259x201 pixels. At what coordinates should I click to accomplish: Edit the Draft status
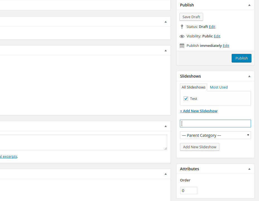point(212,27)
